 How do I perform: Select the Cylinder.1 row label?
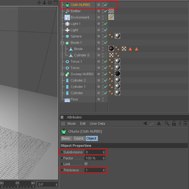click(x=78, y=87)
